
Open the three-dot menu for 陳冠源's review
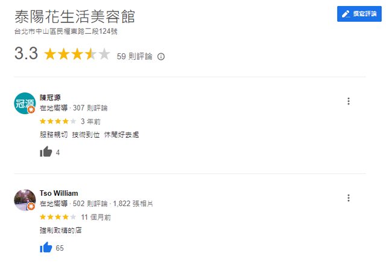[348, 101]
